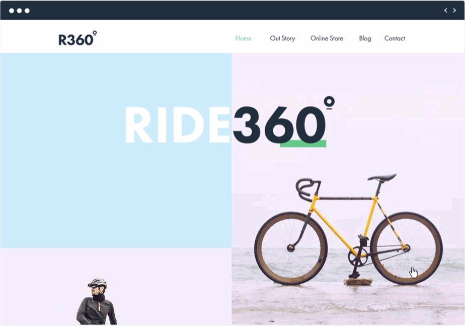The image size is (465, 326).
Task: Click the bicycle saddle in the photo
Action: (382, 177)
